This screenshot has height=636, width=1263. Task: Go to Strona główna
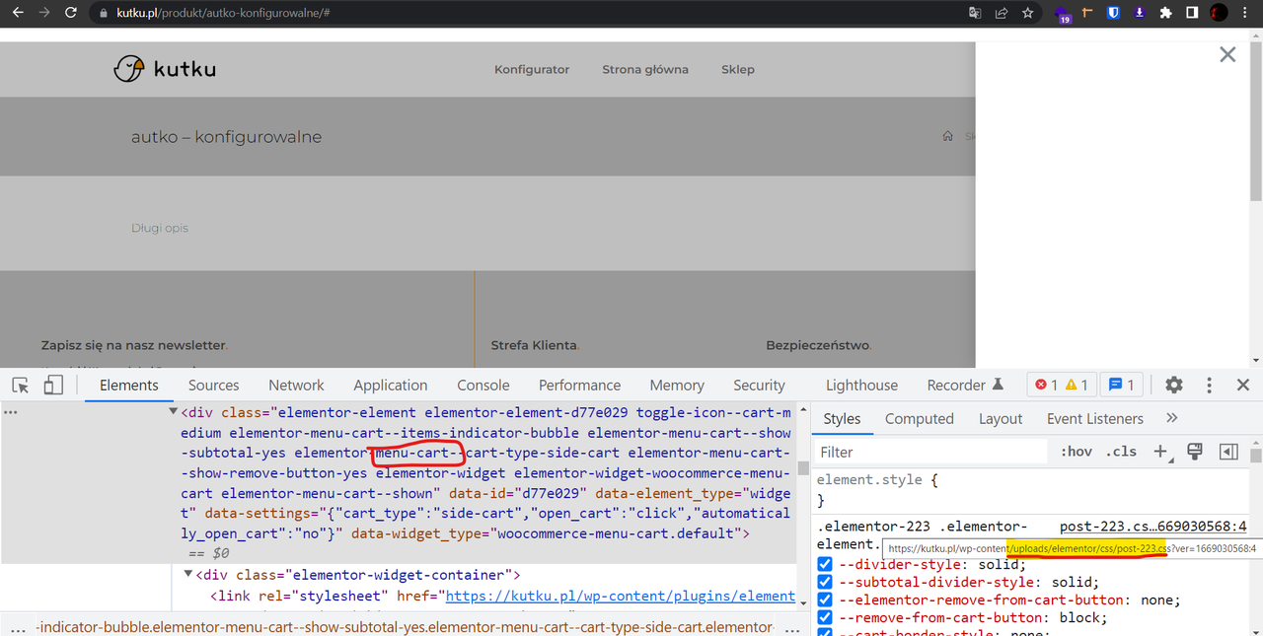pos(645,69)
